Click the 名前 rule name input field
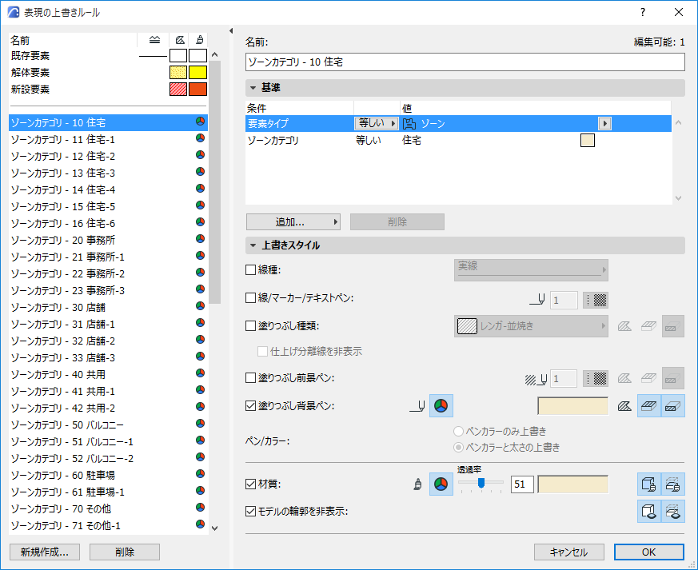This screenshot has height=570, width=698. pyautogui.click(x=465, y=62)
